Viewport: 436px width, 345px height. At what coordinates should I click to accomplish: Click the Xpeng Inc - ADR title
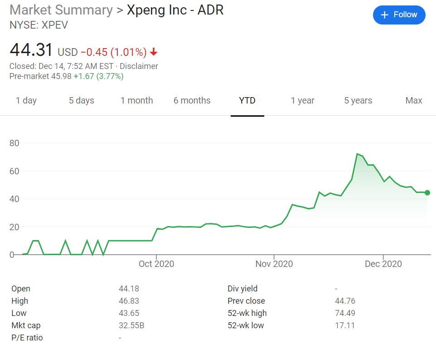175,10
